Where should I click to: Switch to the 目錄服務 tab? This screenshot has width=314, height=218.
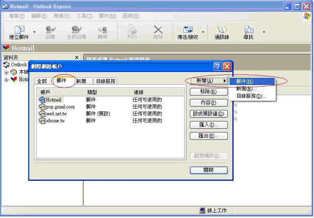[105, 81]
